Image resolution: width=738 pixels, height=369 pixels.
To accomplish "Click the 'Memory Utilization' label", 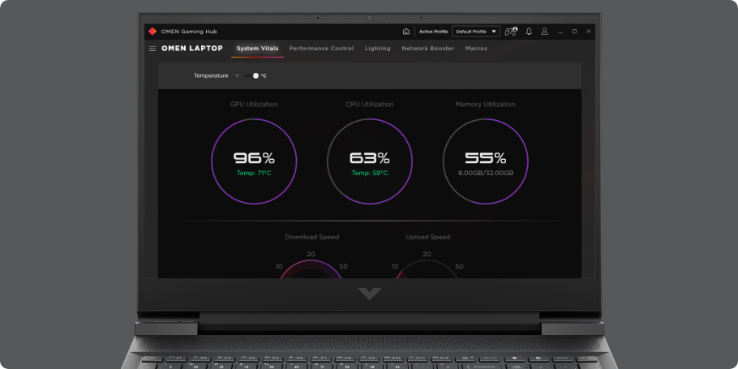I will point(486,105).
